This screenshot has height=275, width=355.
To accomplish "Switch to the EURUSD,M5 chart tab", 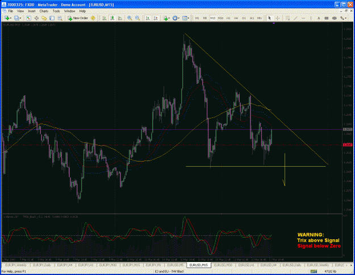I will click(176, 265).
